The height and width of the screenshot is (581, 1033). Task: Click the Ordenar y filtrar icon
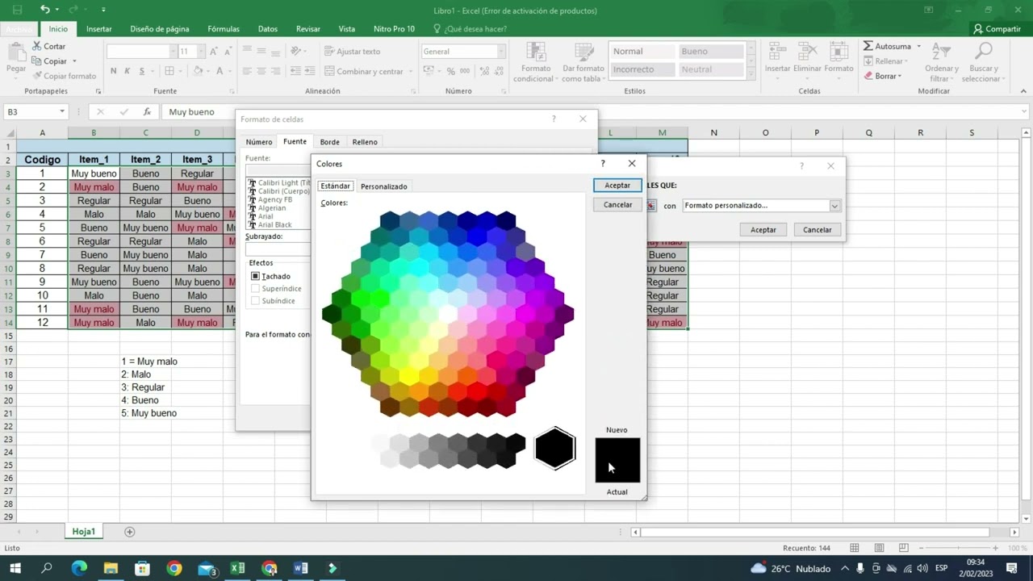[x=942, y=52]
